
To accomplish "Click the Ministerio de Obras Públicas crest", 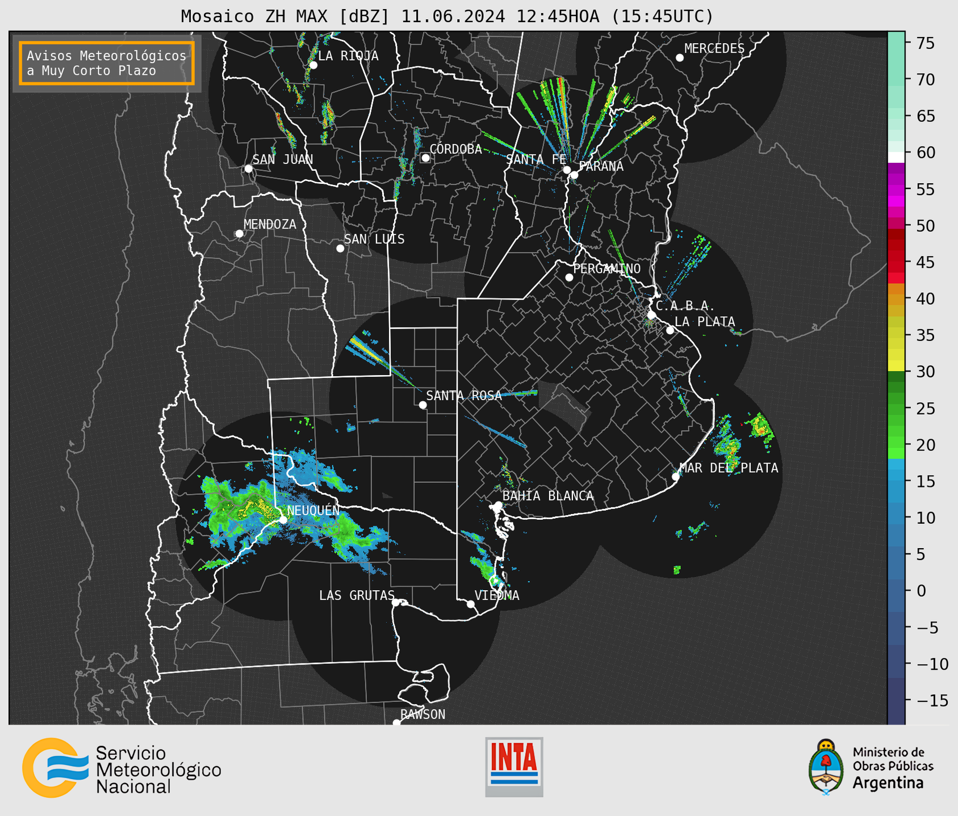I will [826, 767].
